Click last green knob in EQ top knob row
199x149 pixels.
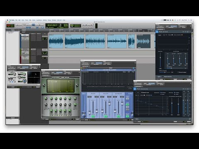pyautogui.click(x=75, y=99)
